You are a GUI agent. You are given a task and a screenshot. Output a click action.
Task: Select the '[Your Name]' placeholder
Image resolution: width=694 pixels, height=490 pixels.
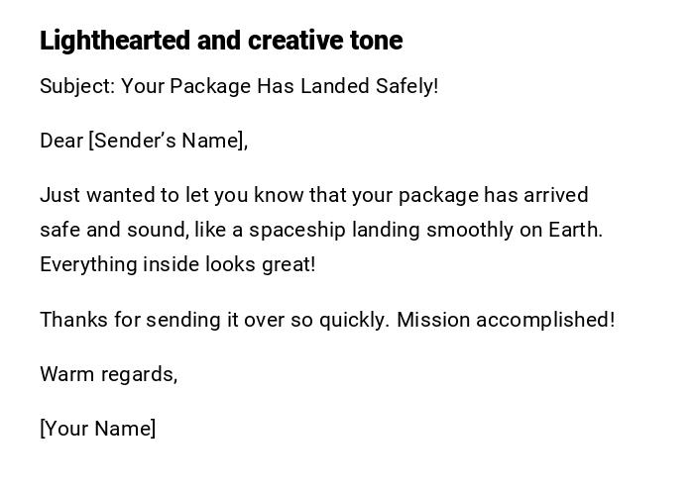pyautogui.click(x=98, y=429)
